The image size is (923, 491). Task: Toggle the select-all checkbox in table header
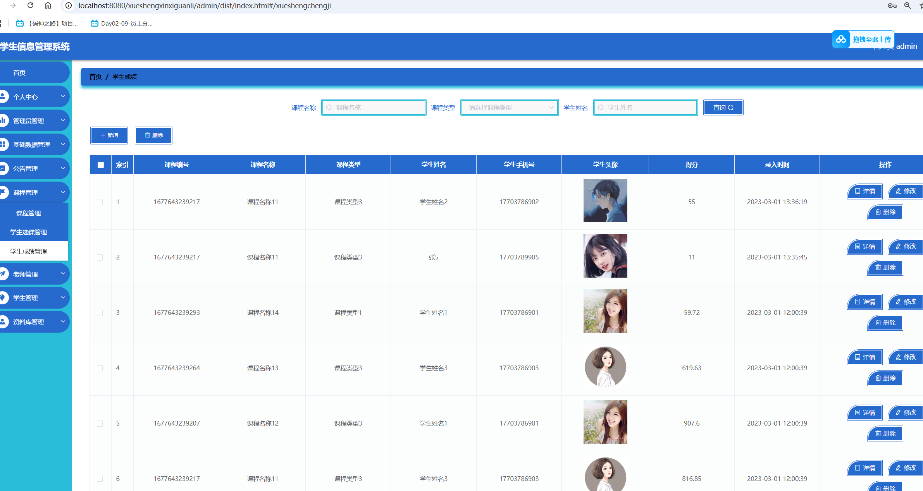(101, 165)
